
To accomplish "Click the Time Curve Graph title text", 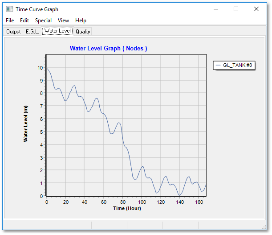I will pyautogui.click(x=37, y=9).
